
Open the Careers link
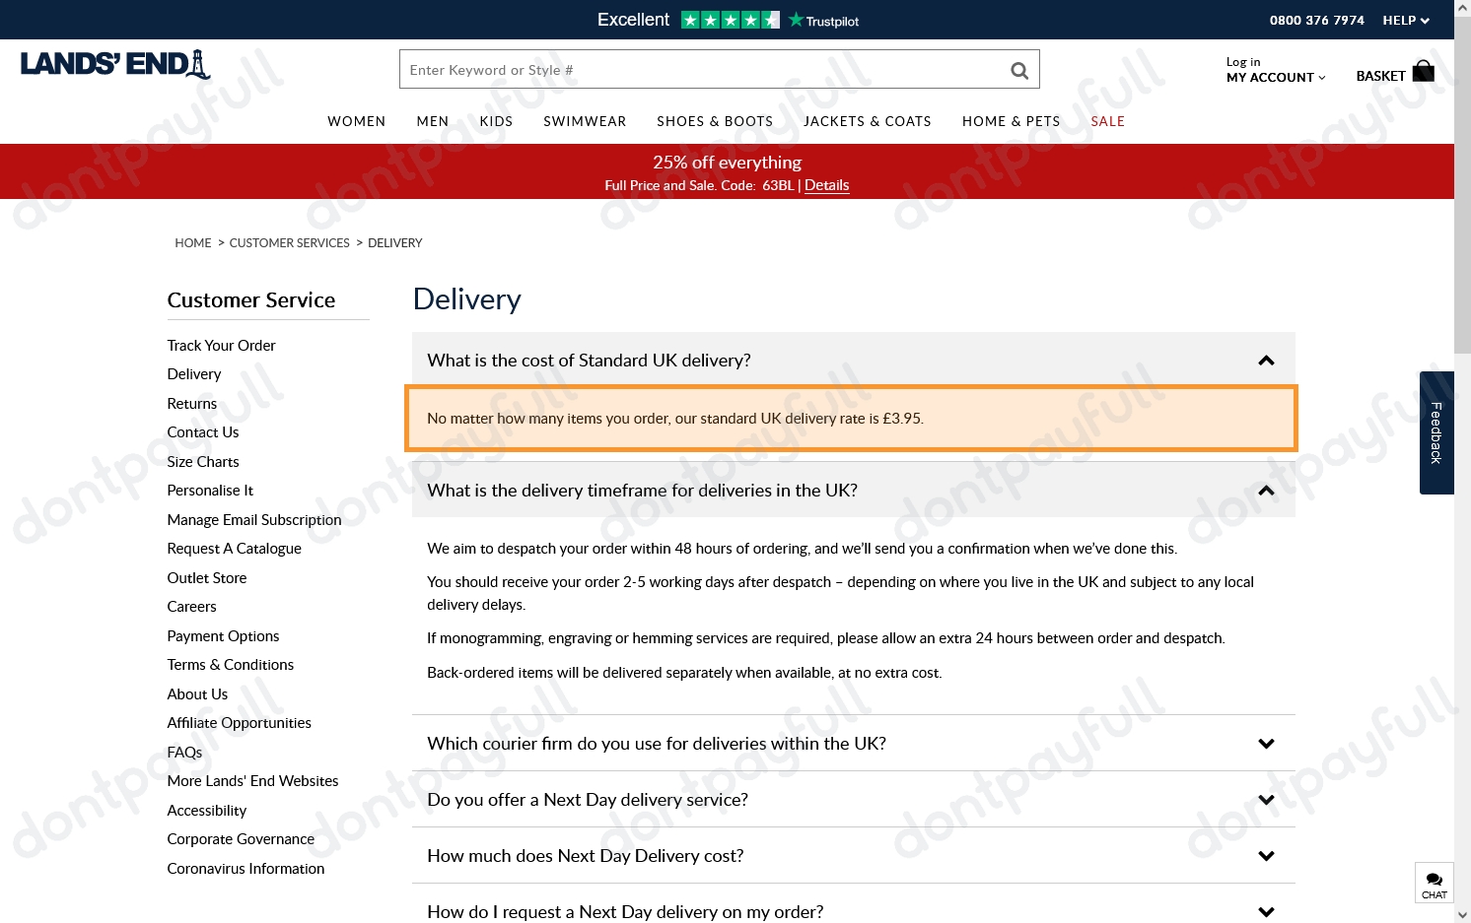[x=191, y=607]
